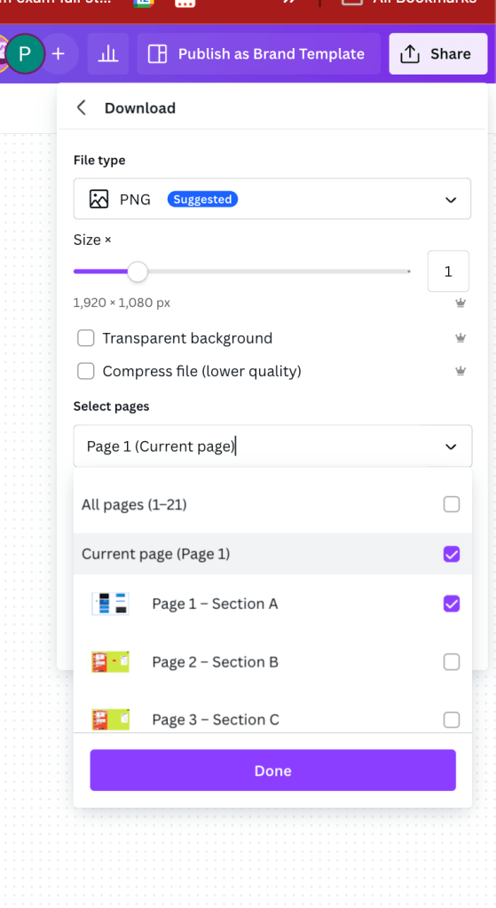The height and width of the screenshot is (908, 496).
Task: Open the Share menu
Action: pos(438,54)
